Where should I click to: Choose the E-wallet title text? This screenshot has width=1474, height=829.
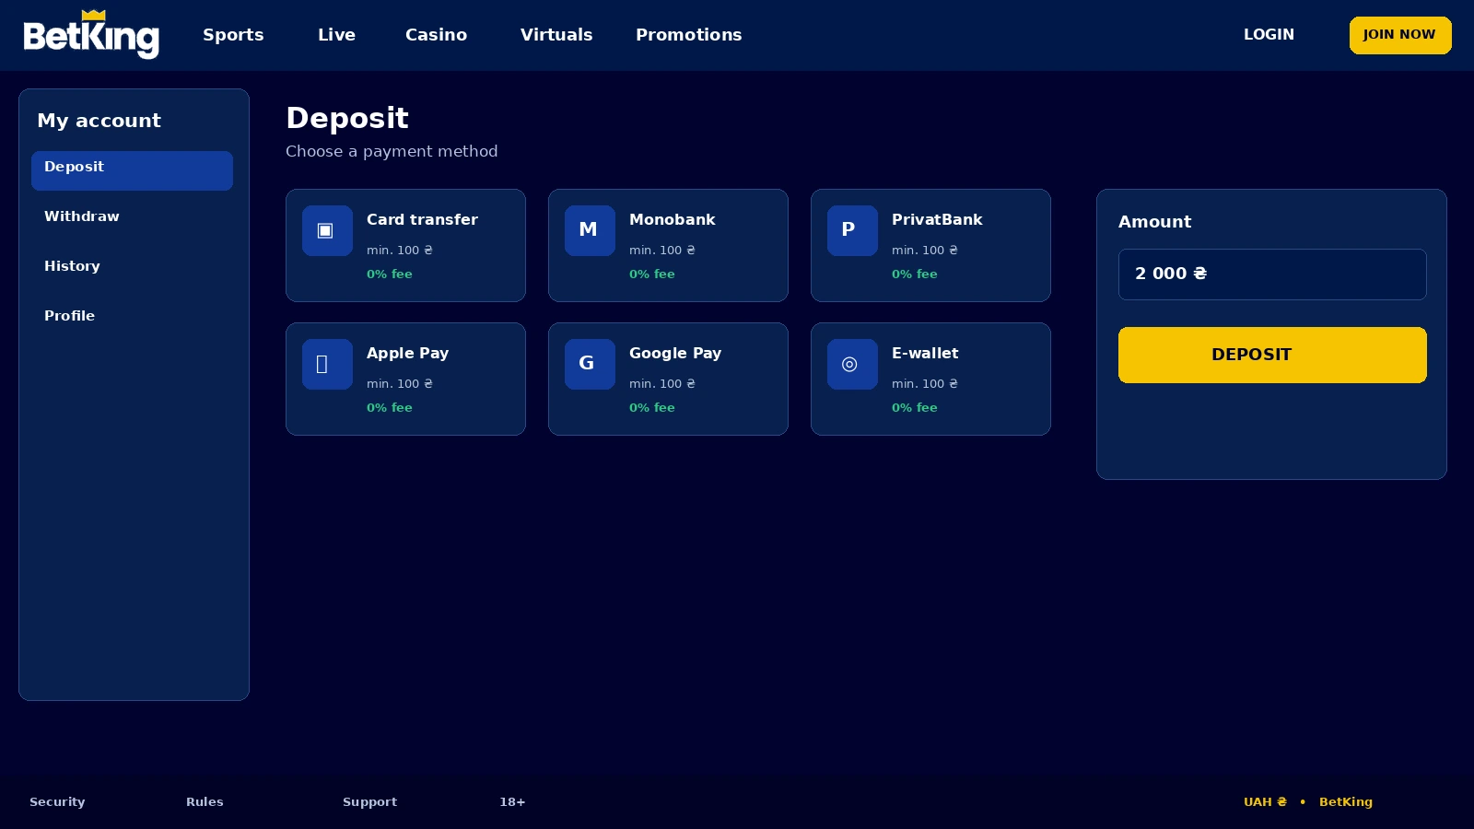click(925, 354)
